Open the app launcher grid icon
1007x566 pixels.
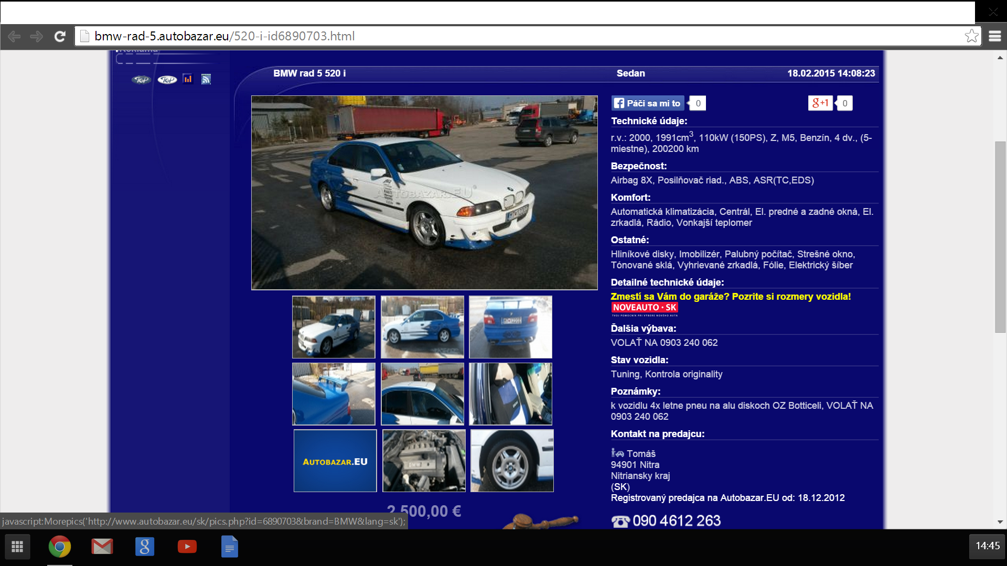pyautogui.click(x=17, y=547)
